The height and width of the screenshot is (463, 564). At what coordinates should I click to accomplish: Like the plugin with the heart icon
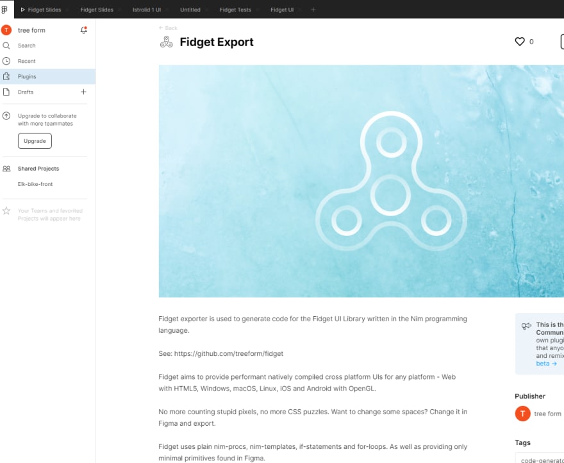[520, 42]
